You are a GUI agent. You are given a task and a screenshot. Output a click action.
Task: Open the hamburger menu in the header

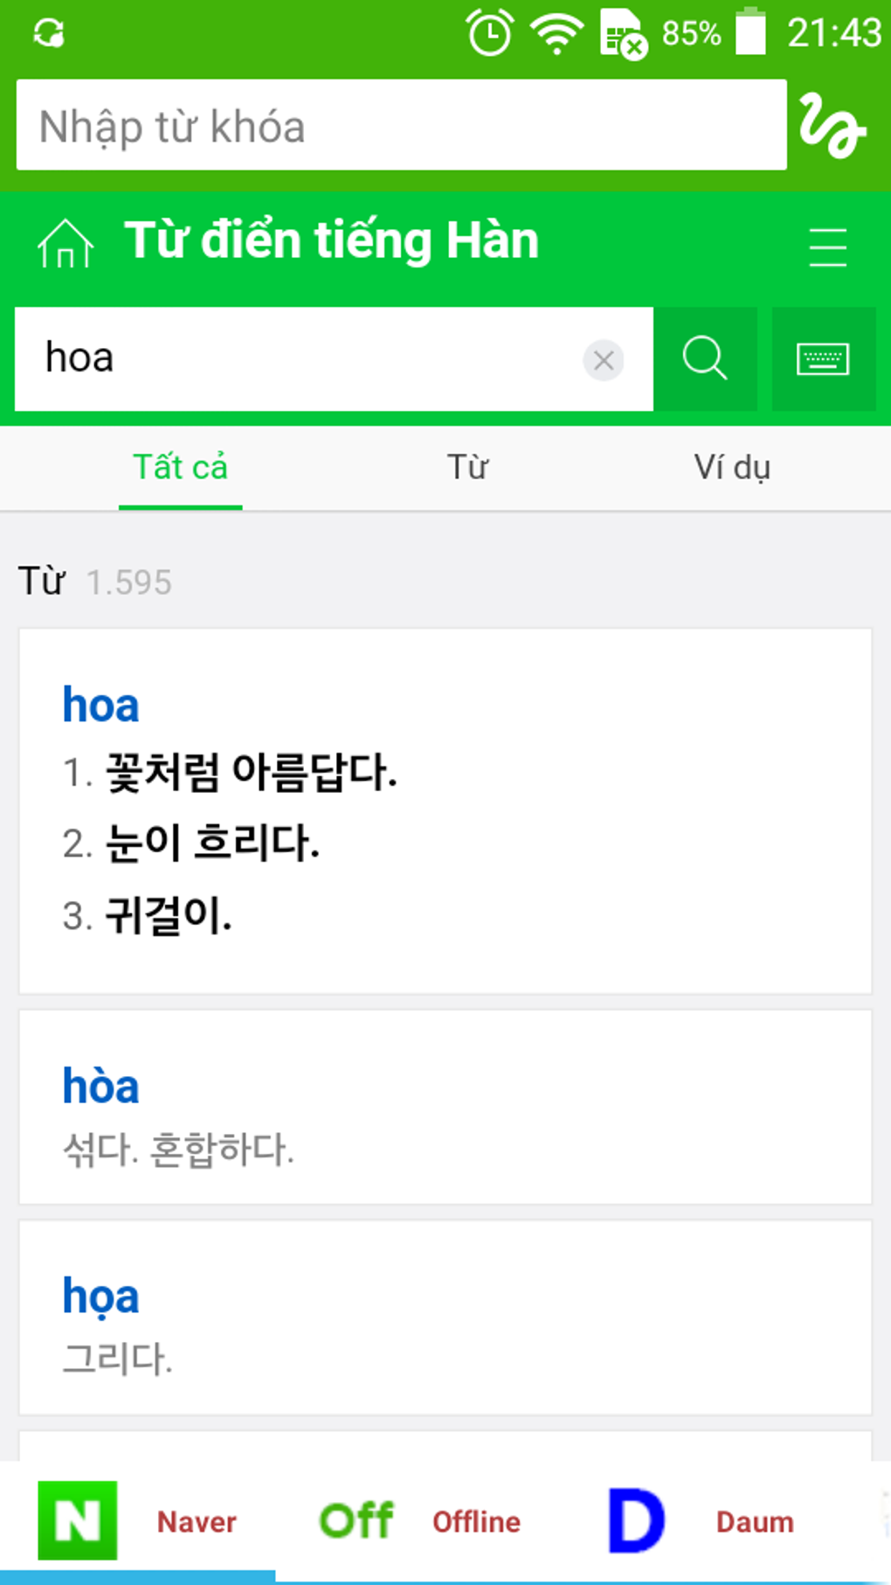click(826, 247)
